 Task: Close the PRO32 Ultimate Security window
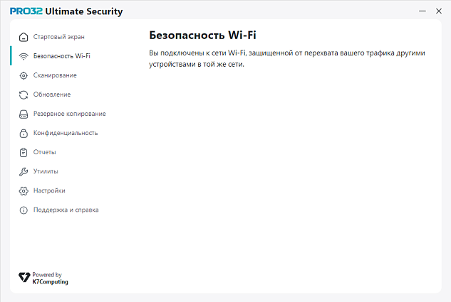[x=439, y=11]
